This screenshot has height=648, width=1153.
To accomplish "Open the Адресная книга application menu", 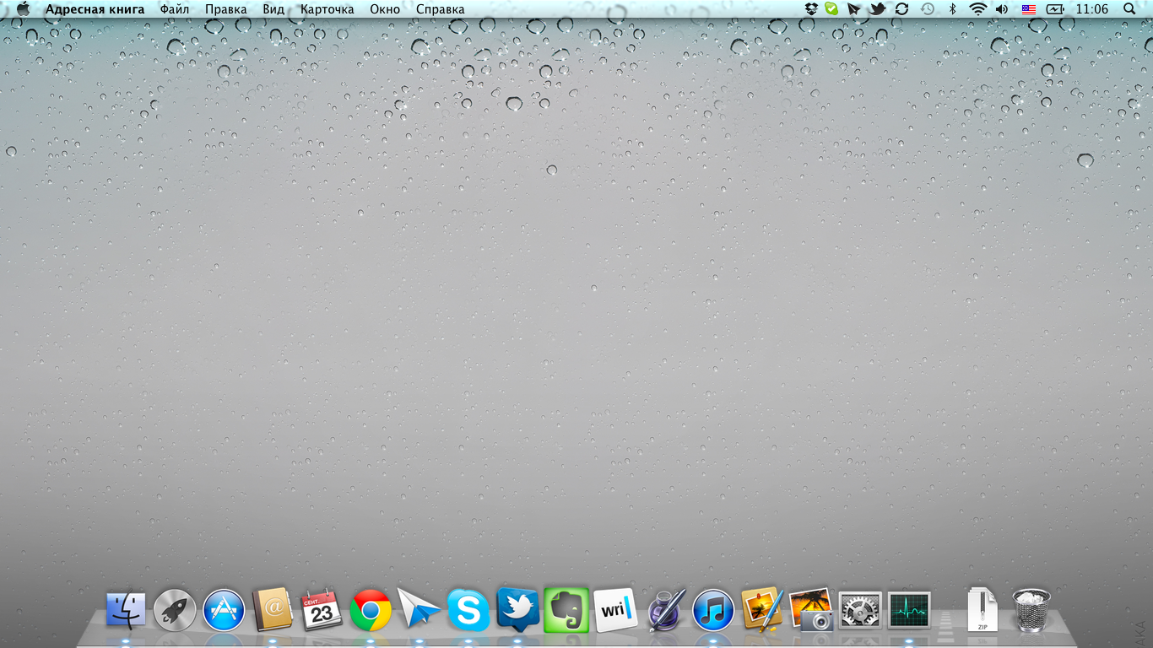I will coord(95,9).
